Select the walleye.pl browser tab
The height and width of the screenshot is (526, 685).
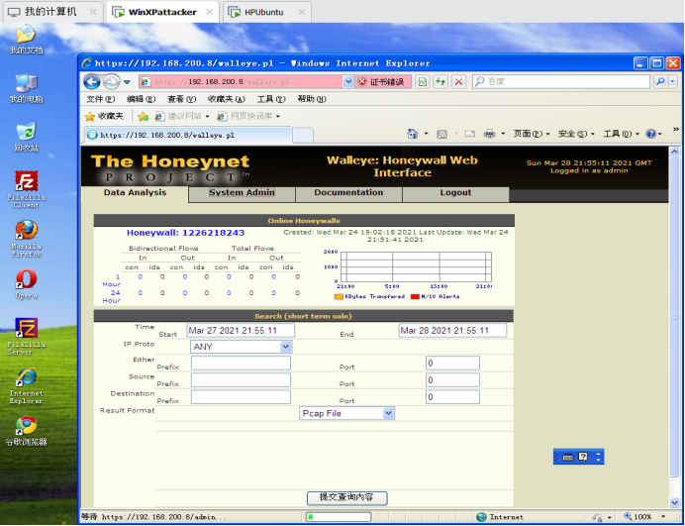click(x=188, y=135)
